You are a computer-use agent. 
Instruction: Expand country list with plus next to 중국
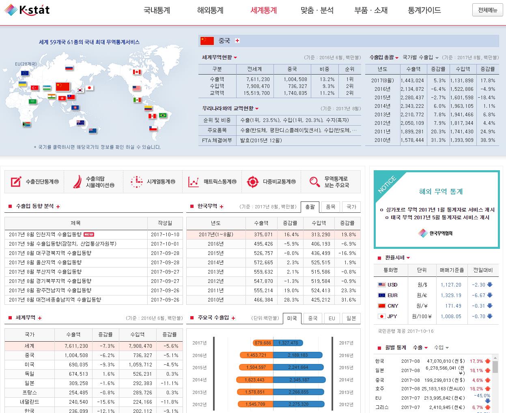(x=237, y=41)
